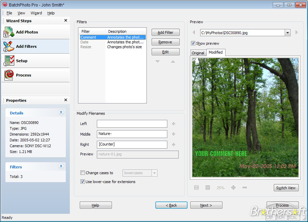Move selected filter down with arrow

point(157,61)
